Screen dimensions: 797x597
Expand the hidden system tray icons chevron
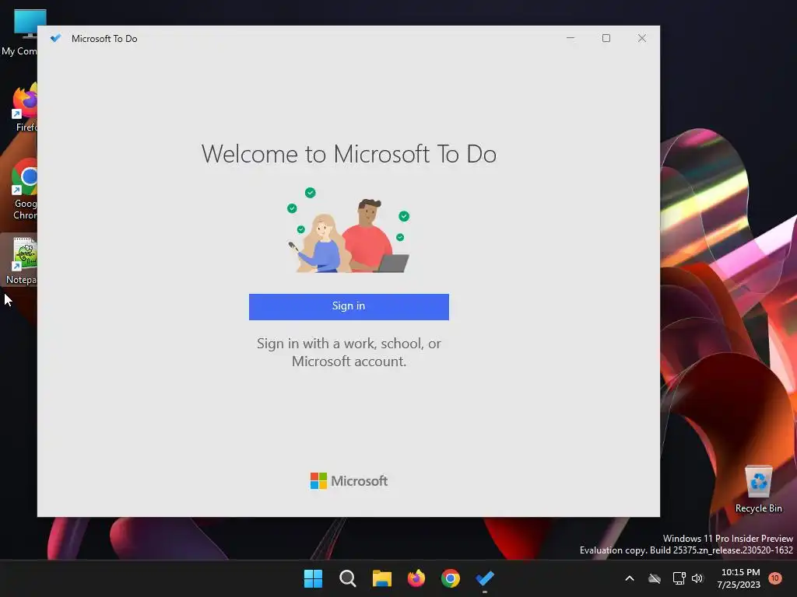[x=629, y=578]
